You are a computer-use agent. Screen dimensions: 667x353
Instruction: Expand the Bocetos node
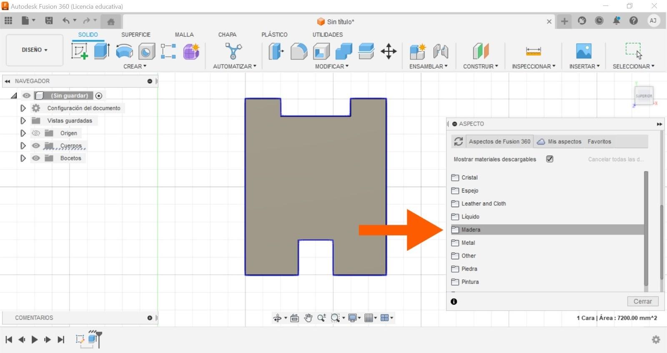click(x=23, y=158)
